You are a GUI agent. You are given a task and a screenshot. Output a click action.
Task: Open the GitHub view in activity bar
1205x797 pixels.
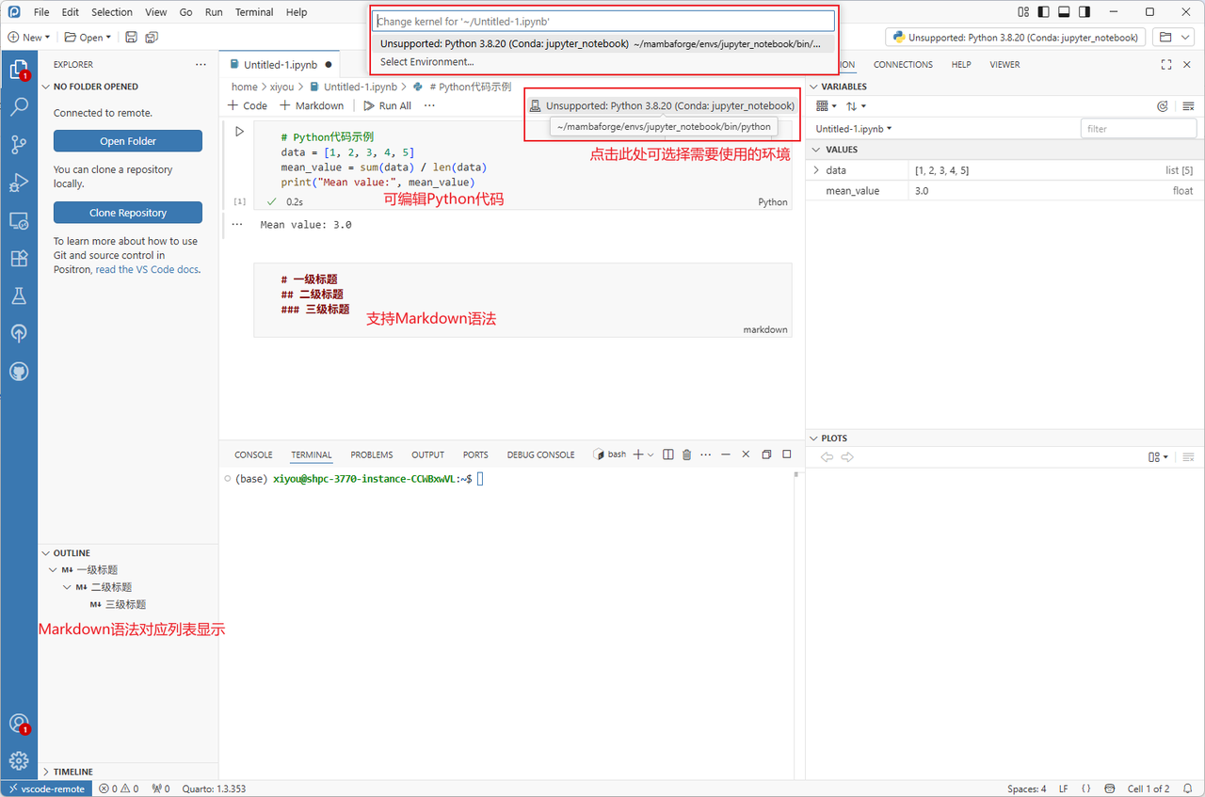tap(19, 371)
